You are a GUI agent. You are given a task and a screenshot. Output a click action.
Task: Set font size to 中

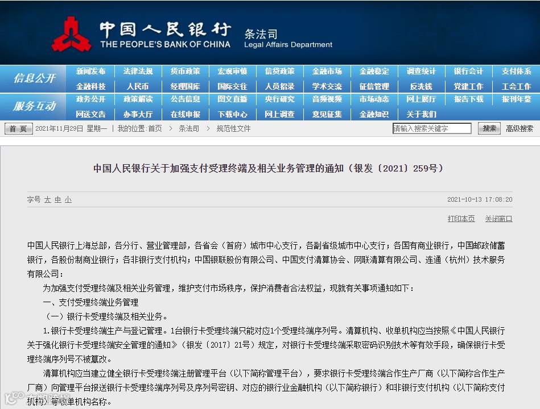pos(58,200)
